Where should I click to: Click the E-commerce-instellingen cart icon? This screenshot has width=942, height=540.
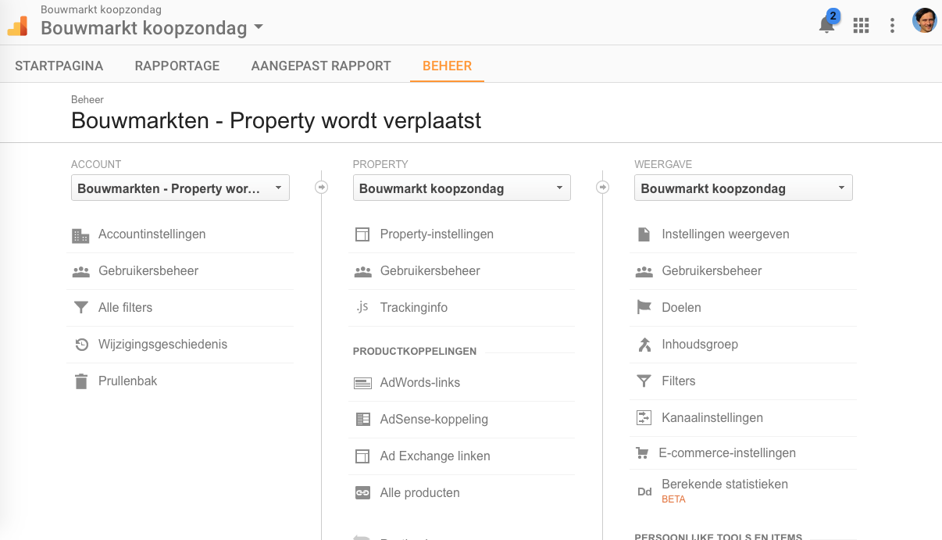(643, 453)
